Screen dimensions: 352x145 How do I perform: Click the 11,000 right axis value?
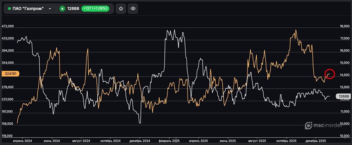click(x=344, y=112)
